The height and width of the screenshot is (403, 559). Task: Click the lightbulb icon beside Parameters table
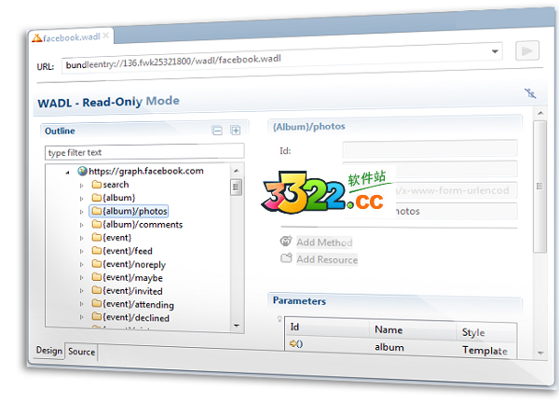[279, 318]
